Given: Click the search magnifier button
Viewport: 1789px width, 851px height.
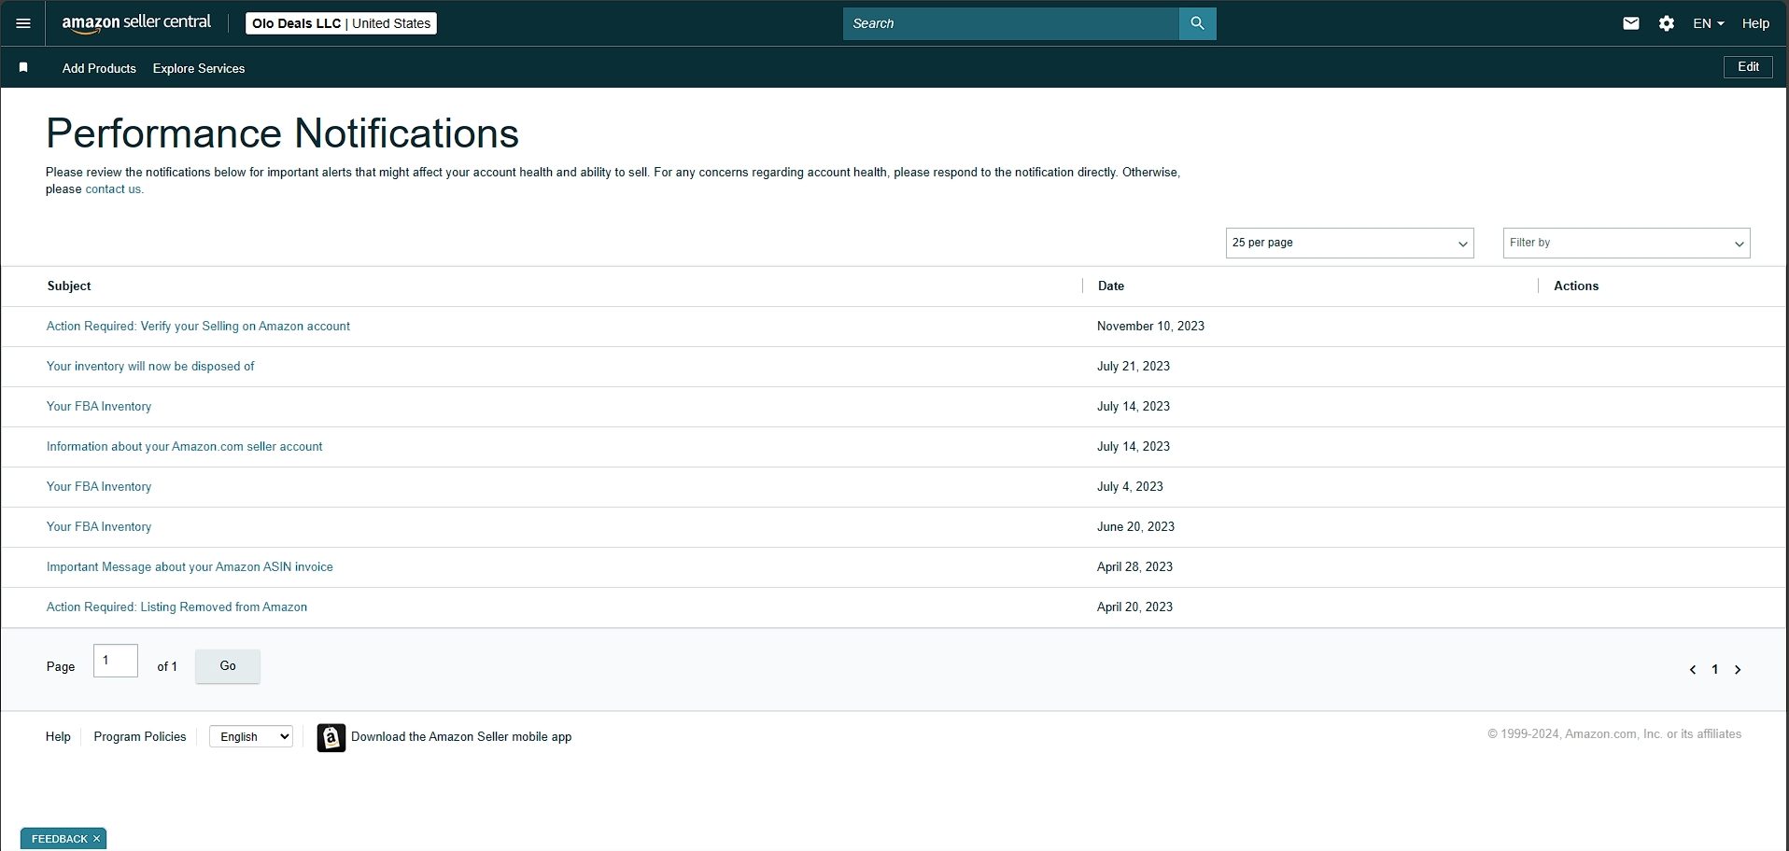Looking at the screenshot, I should coord(1197,23).
